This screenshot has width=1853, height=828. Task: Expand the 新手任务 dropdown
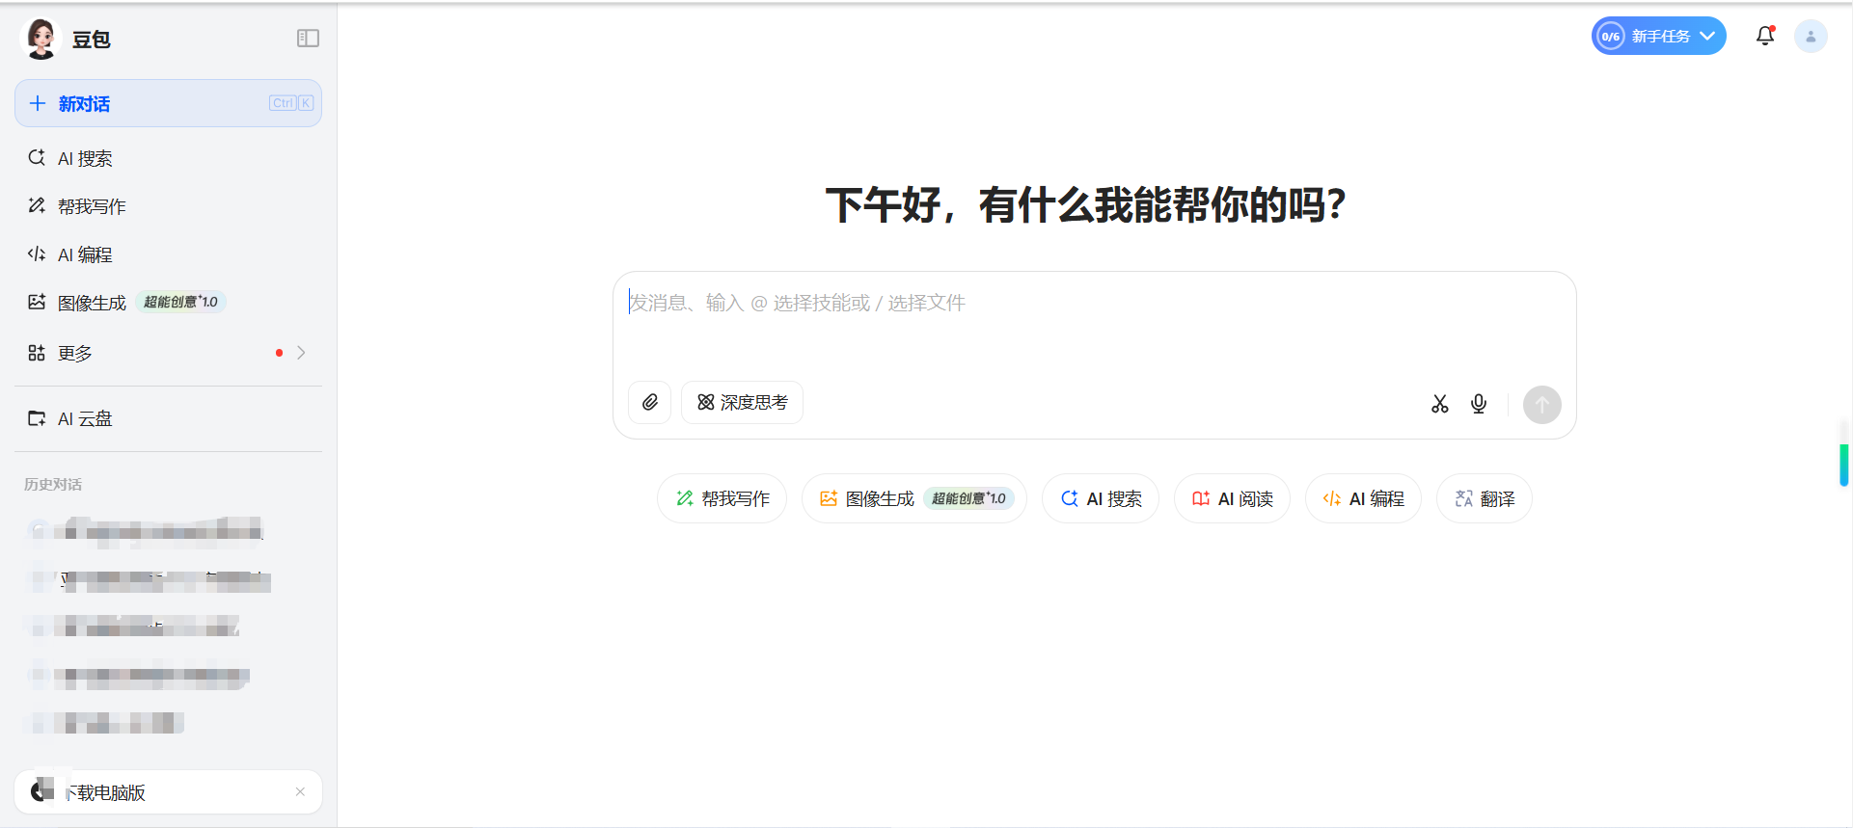click(x=1658, y=37)
